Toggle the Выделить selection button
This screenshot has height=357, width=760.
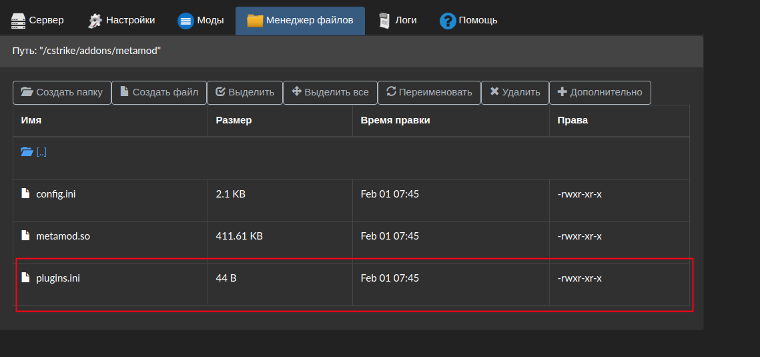(x=245, y=93)
